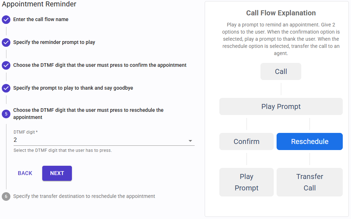Click the wide Play Prompt diagram node
This screenshot has width=351, height=219.
coord(281,106)
